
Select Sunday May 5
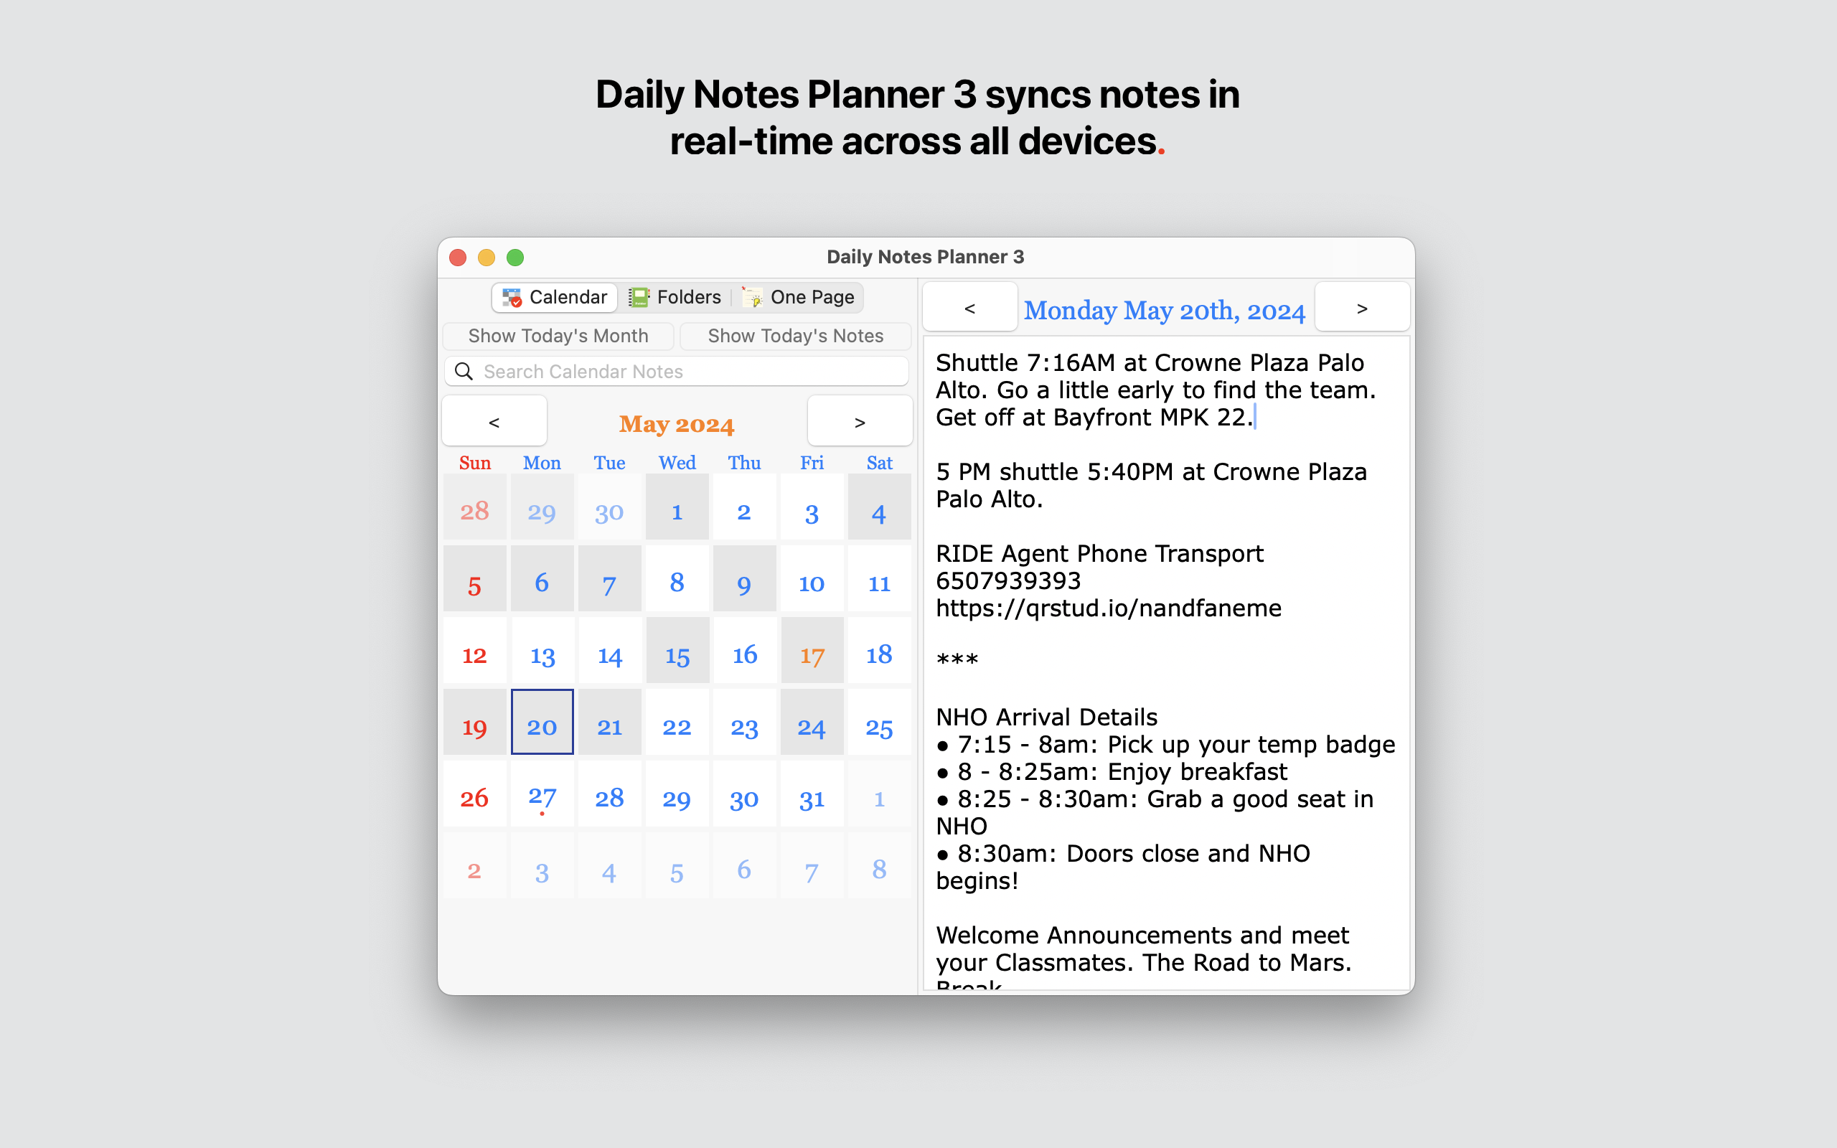click(474, 578)
